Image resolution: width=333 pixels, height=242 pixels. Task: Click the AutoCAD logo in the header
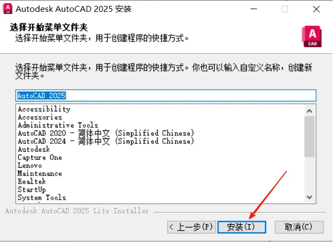point(312,36)
